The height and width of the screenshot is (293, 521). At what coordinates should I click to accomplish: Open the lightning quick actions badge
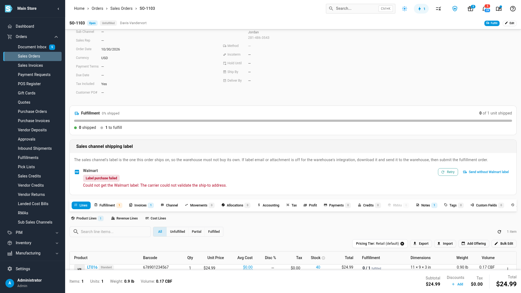click(421, 9)
